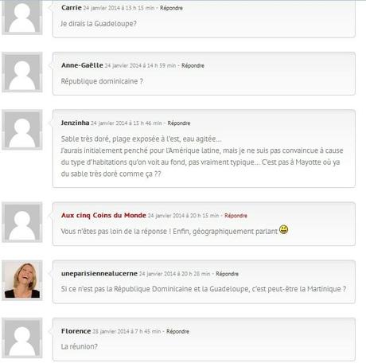The height and width of the screenshot is (363, 366).
Task: Open uneparisiennealucerne's profile photo
Action: pyautogui.click(x=22, y=280)
